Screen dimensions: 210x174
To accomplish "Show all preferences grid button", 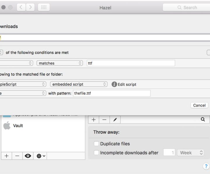I will [44, 7].
